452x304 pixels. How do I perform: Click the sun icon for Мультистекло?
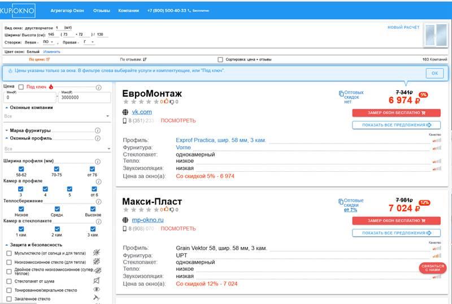[x=97, y=253]
